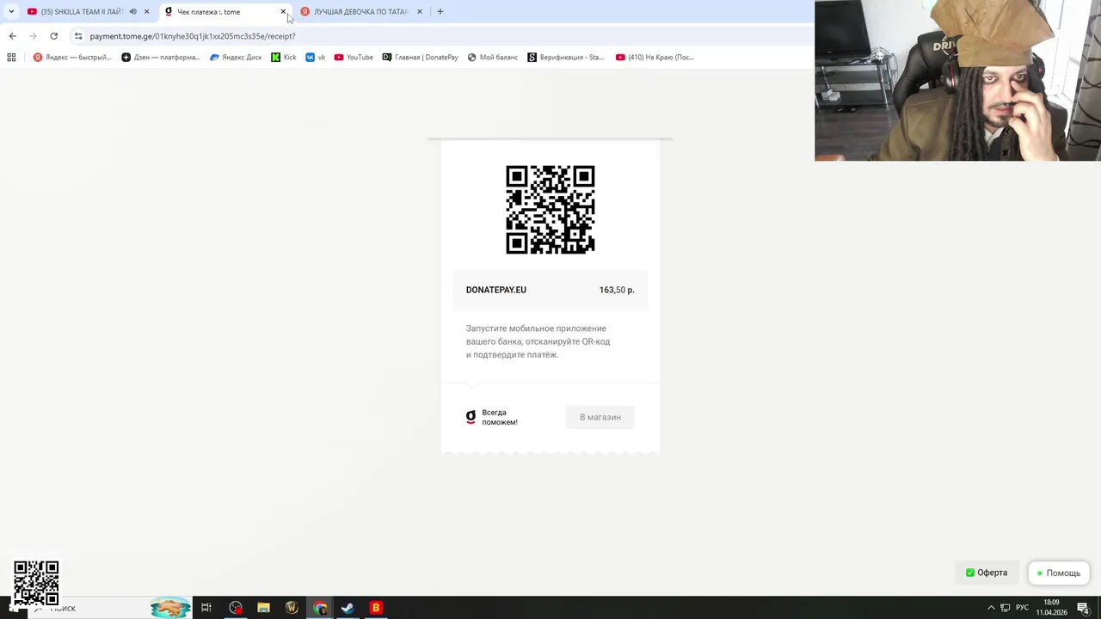Open the Яндекс — быстрый bookmark

[x=72, y=58]
